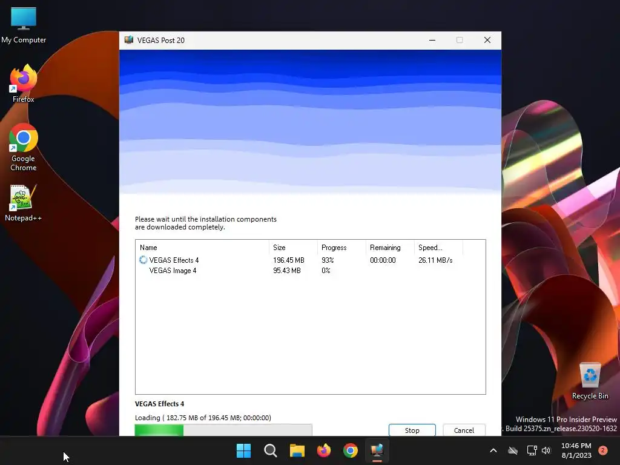The image size is (620, 465).
Task: Open Notepad++ desktop shortcut
Action: click(x=24, y=203)
